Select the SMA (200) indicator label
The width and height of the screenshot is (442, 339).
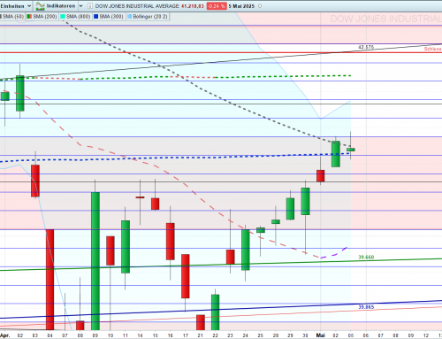click(x=45, y=17)
